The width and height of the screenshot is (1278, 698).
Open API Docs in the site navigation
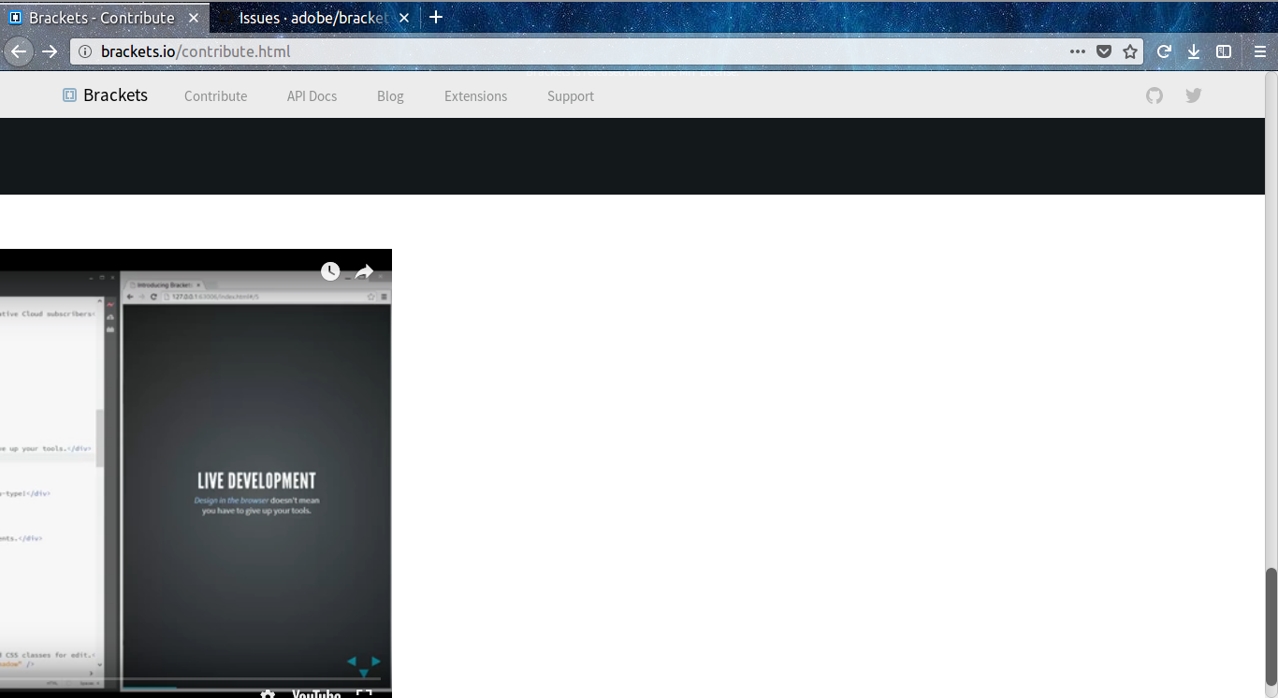click(x=312, y=96)
